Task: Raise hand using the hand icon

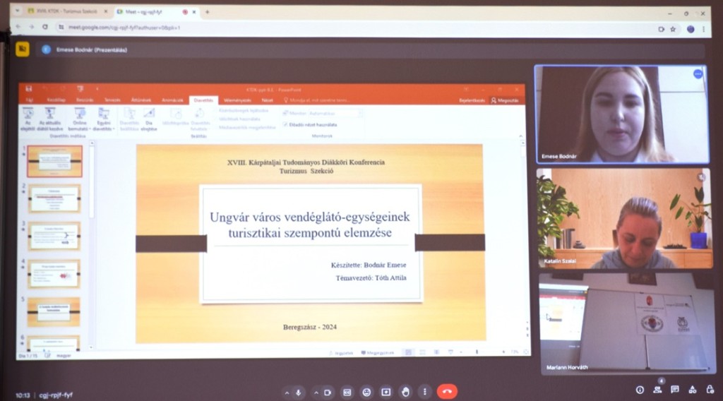Action: coord(405,392)
